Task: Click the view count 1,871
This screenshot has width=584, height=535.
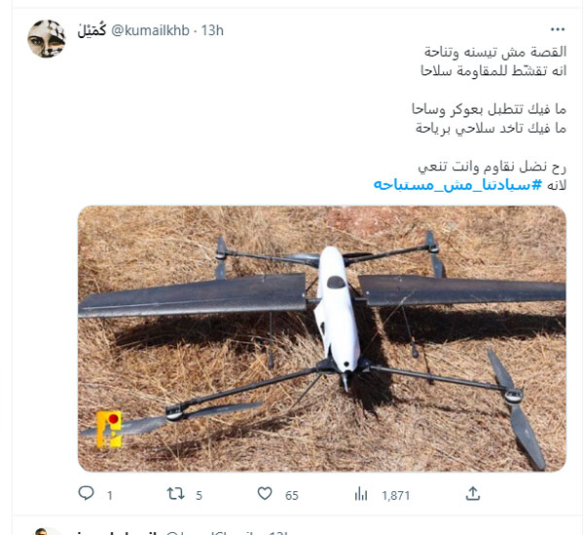Action: point(395,495)
